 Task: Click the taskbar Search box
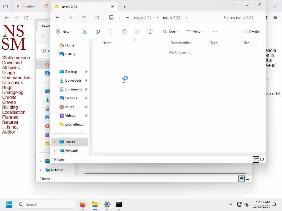pyautogui.click(x=46, y=204)
